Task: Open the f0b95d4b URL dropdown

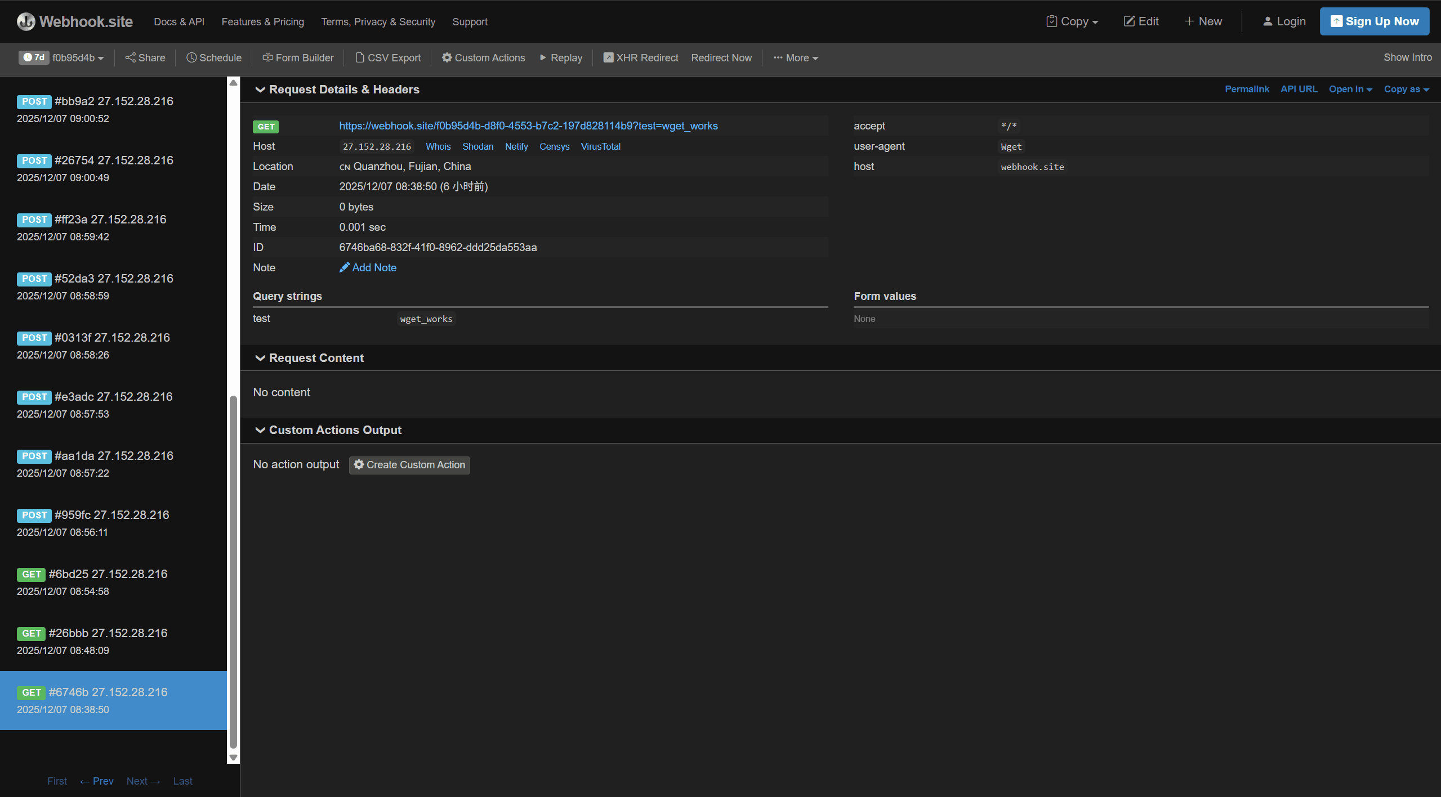Action: (x=78, y=57)
